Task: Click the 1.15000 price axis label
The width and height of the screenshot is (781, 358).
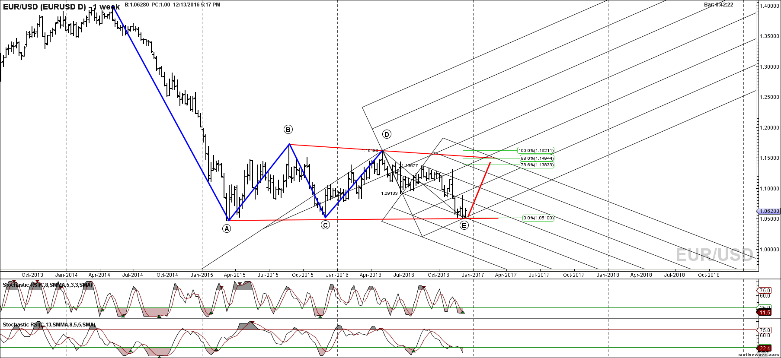Action: [770, 158]
